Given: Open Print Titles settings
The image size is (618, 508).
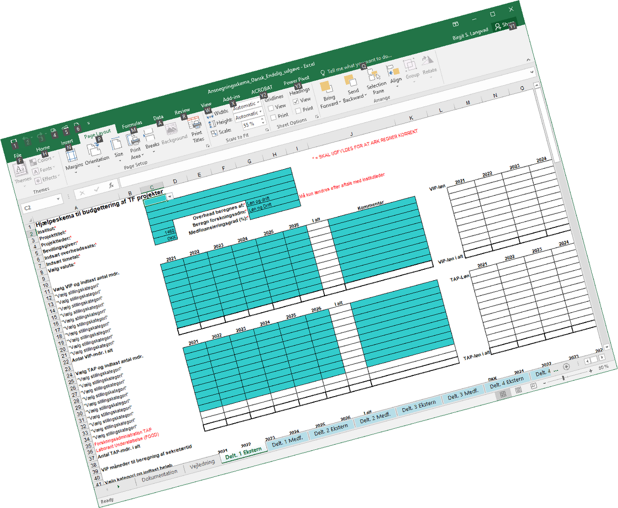Looking at the screenshot, I should point(196,128).
